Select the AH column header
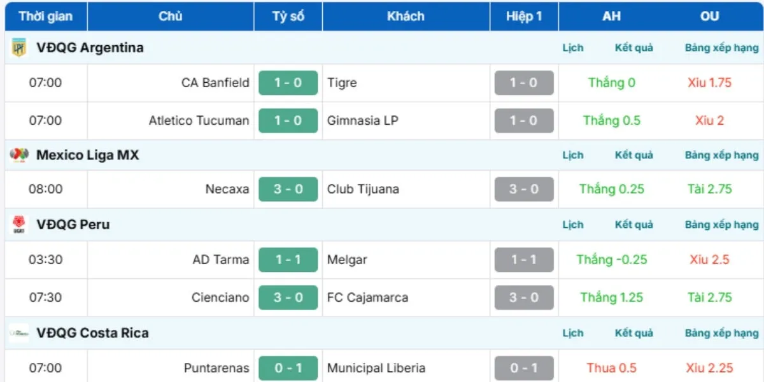This screenshot has height=382, width=764. (611, 17)
